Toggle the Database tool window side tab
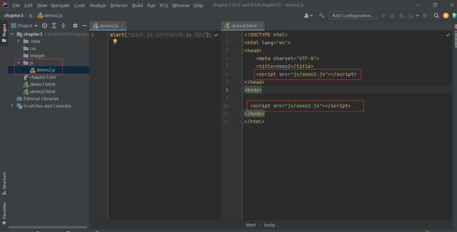457x232 pixels. tap(455, 36)
